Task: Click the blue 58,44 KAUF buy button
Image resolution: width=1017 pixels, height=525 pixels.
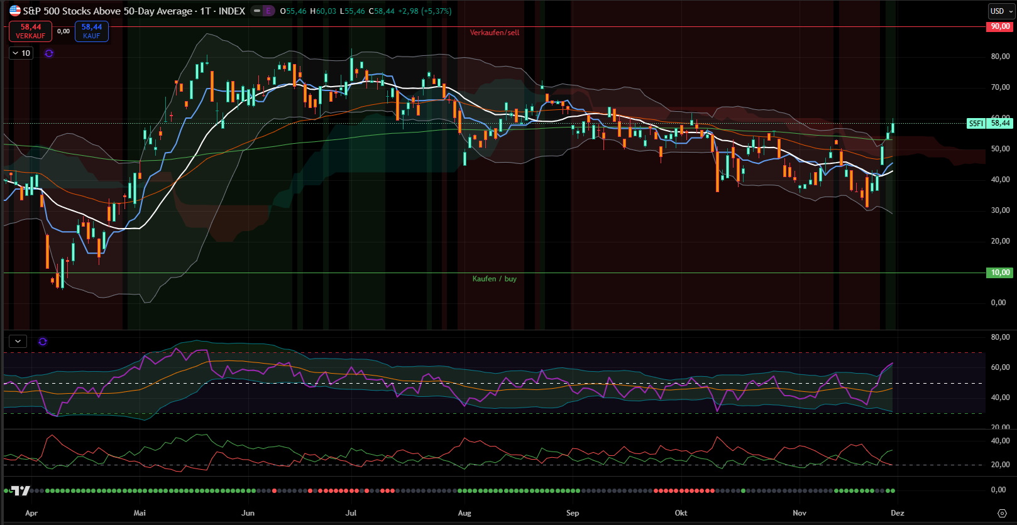Action: click(x=92, y=31)
